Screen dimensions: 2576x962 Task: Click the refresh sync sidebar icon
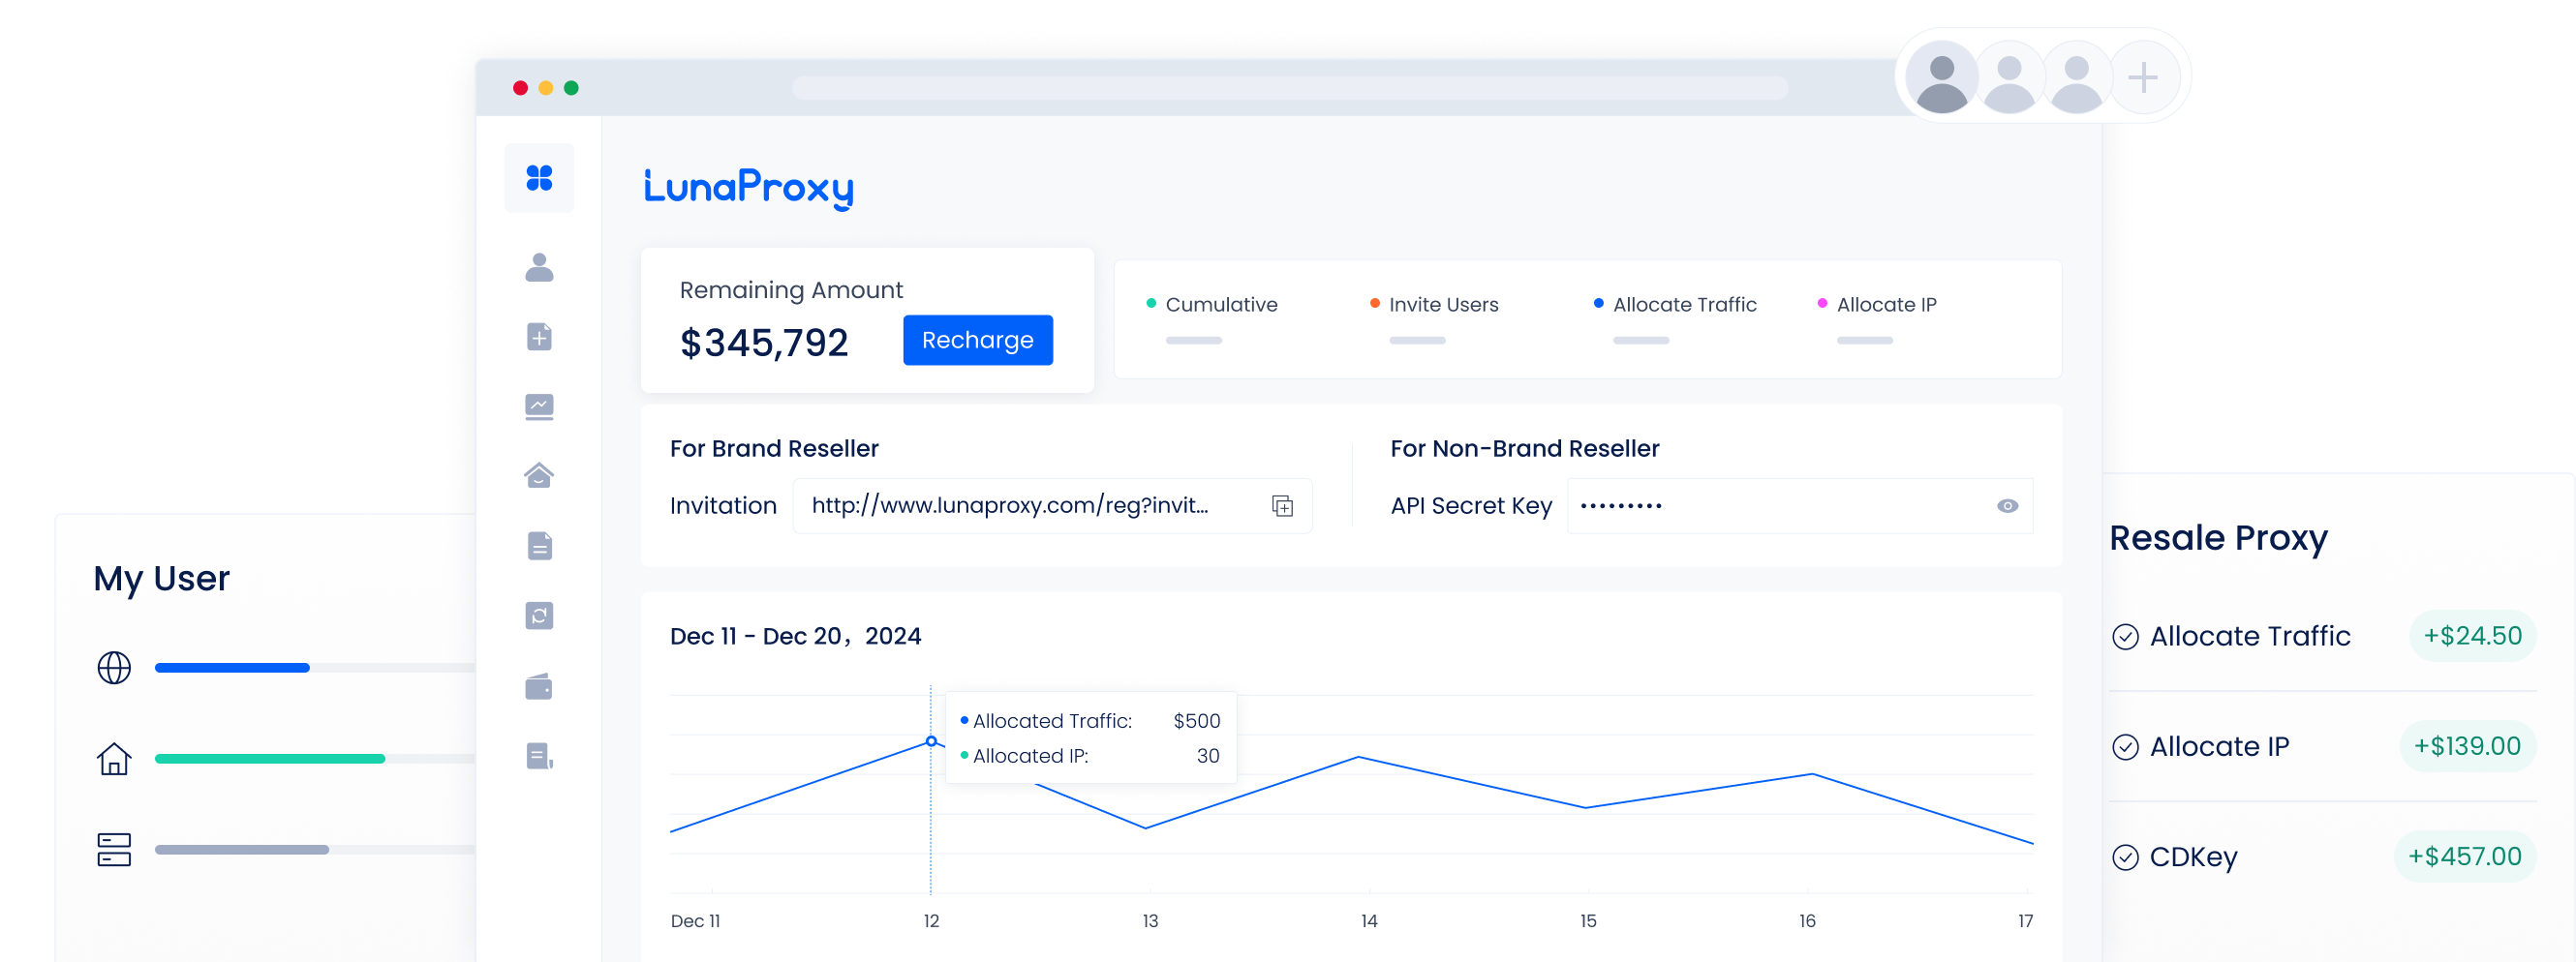[539, 616]
